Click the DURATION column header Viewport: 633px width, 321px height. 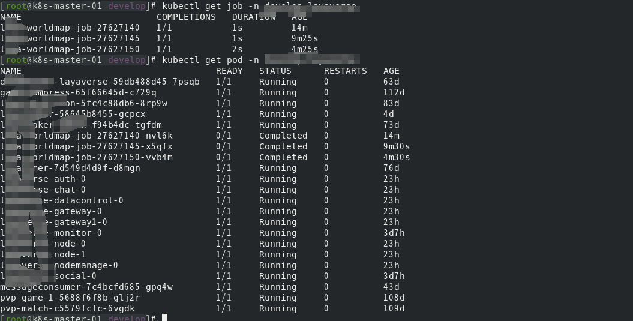click(x=253, y=17)
